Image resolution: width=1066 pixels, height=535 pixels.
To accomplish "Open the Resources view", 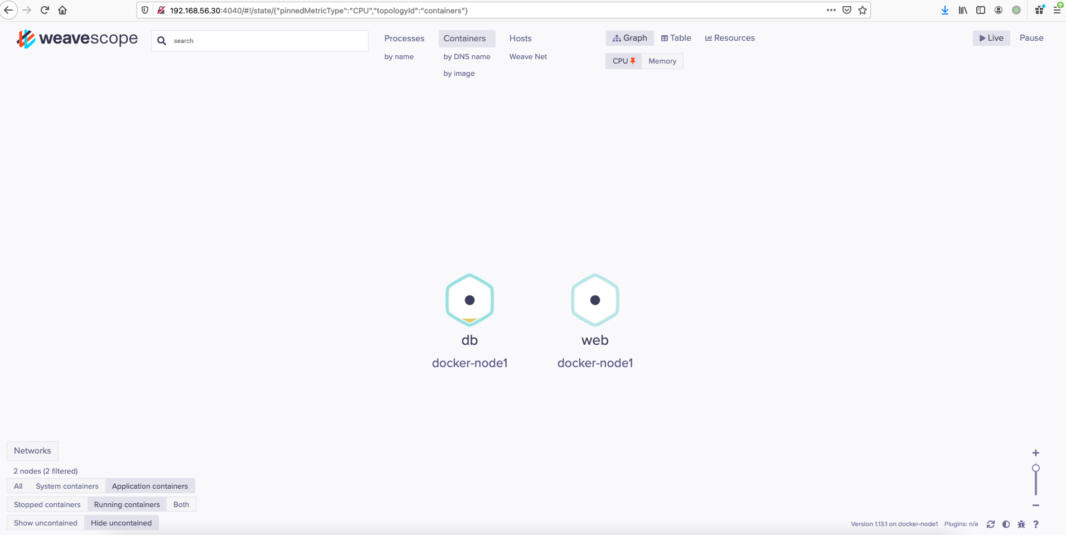I will (730, 38).
